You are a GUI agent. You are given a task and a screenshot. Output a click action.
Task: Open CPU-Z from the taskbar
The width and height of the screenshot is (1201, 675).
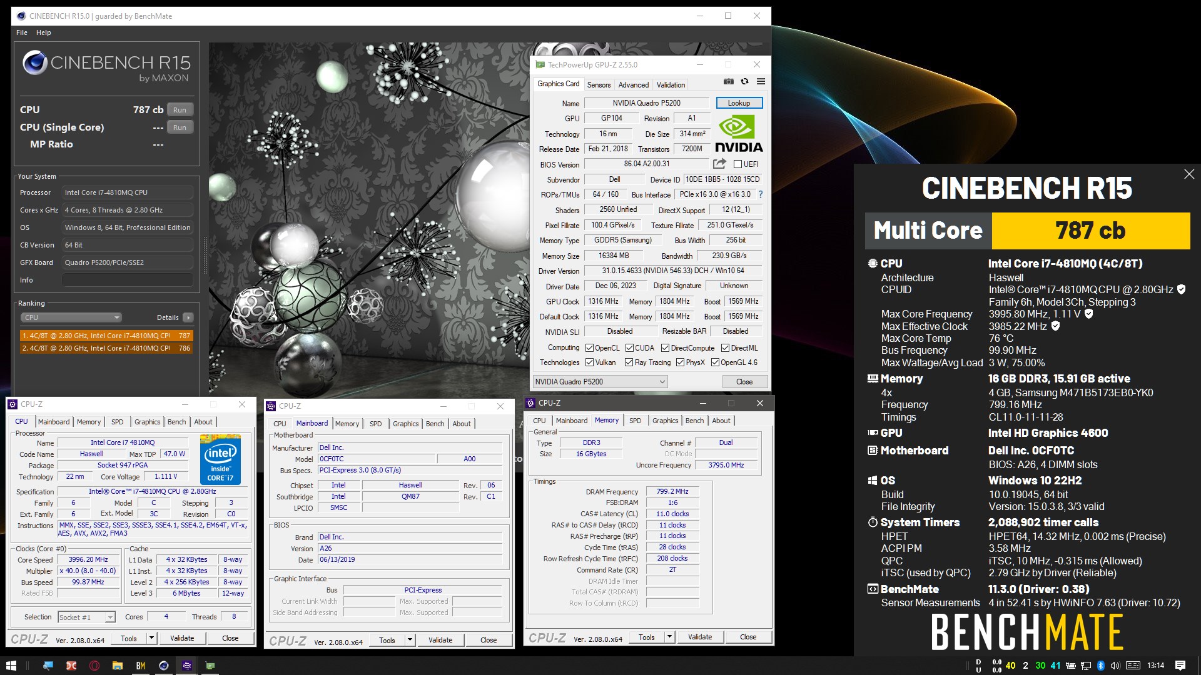187,666
